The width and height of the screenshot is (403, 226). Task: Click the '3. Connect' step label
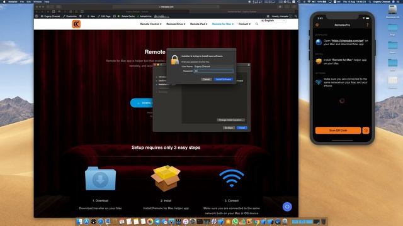pos(232,201)
